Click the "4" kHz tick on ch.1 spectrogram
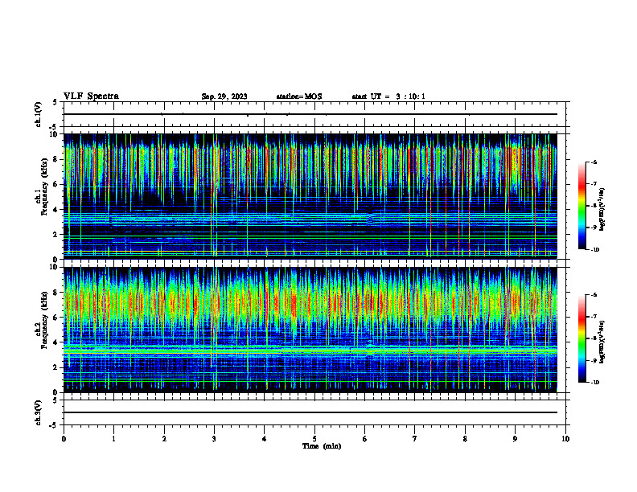The height and width of the screenshot is (492, 637). point(56,210)
